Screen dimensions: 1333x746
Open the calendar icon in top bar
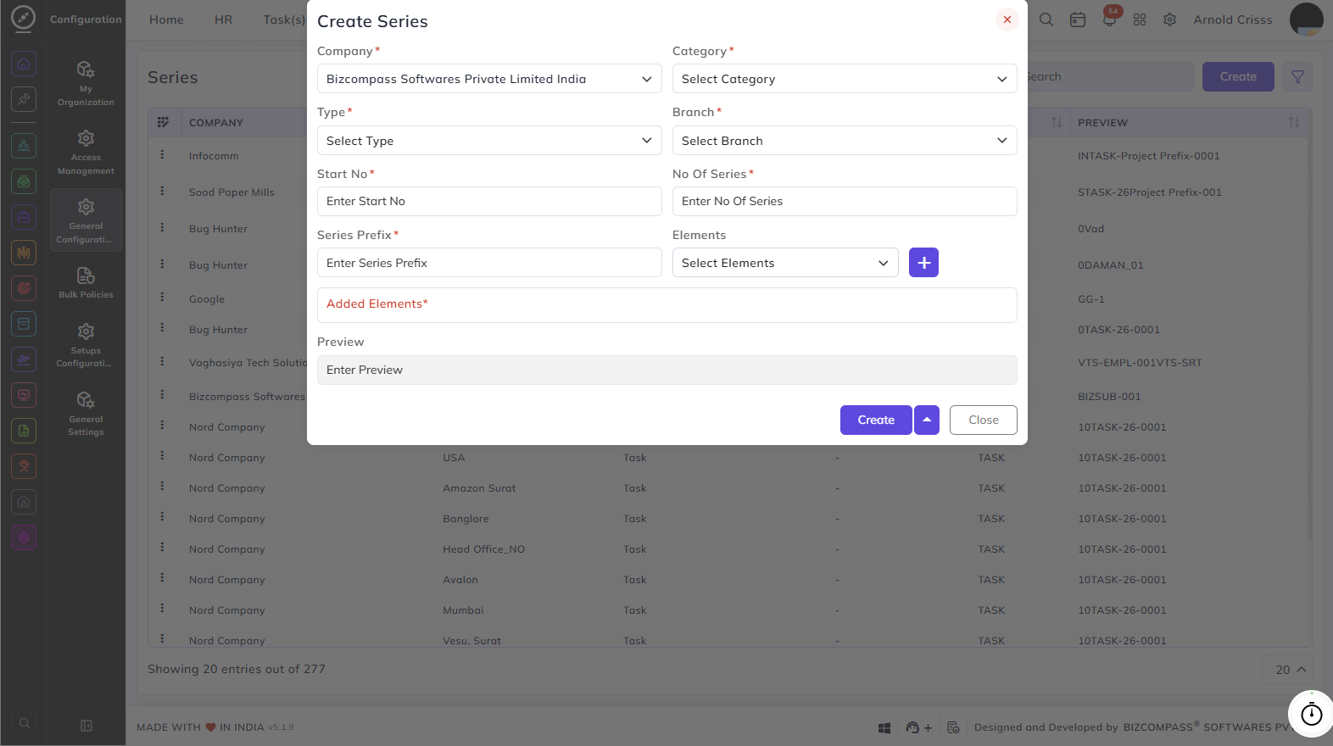coord(1078,19)
